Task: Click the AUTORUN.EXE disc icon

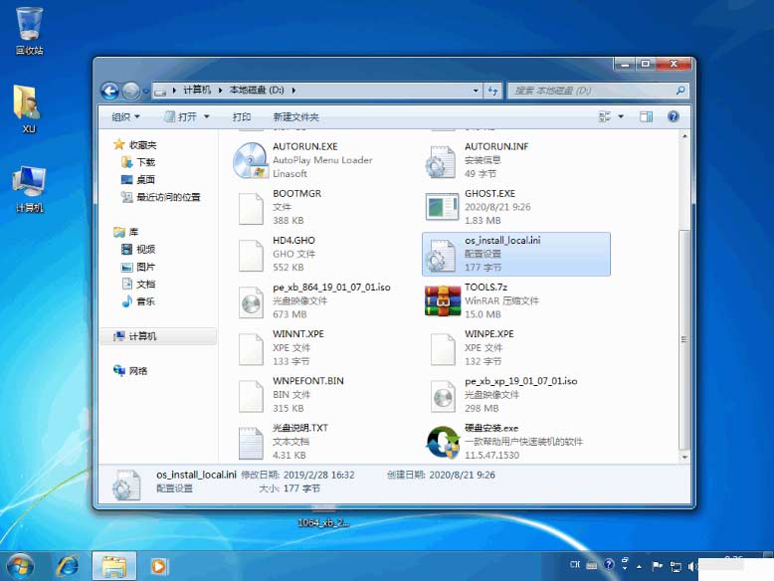Action: tap(251, 160)
